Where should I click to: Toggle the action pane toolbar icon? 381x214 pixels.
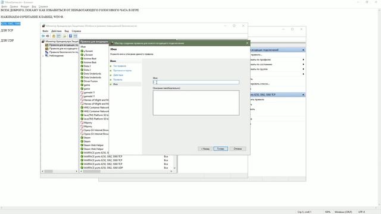click(76, 36)
